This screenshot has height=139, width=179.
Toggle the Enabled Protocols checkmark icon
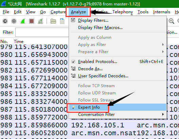73,62
